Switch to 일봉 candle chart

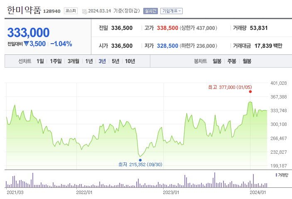217,61
